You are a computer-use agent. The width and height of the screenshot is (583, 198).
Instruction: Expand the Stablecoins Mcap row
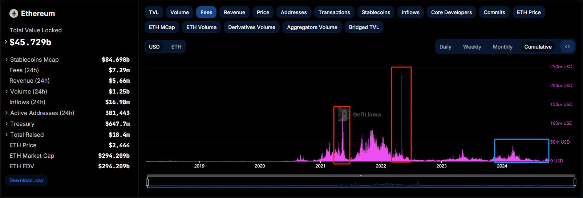[7, 59]
